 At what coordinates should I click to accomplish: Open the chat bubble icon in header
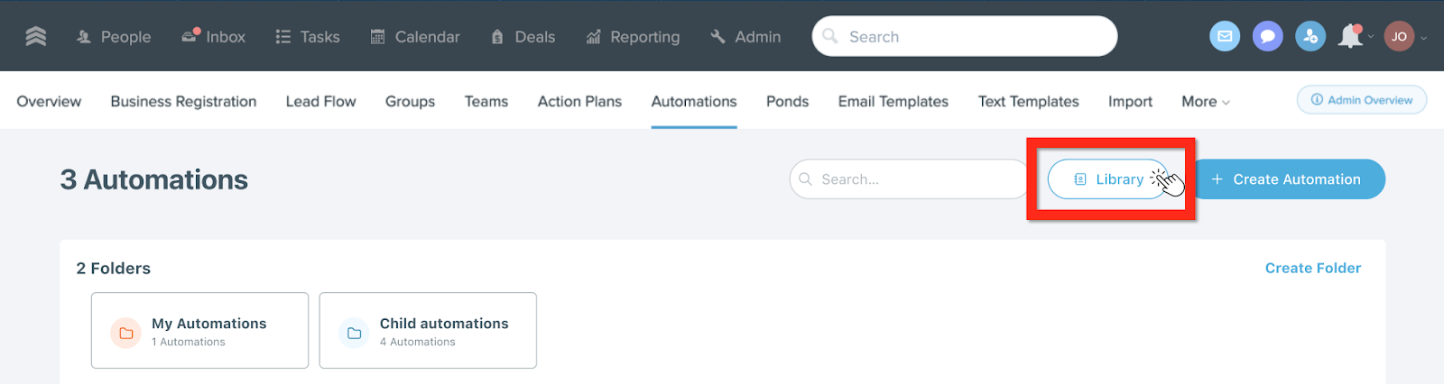pyautogui.click(x=1267, y=36)
